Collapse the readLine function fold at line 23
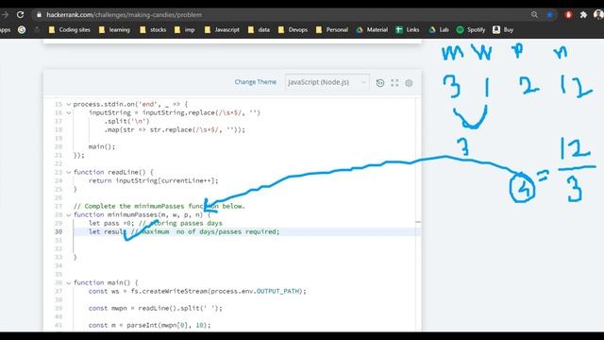The width and height of the screenshot is (604, 340). coord(69,172)
